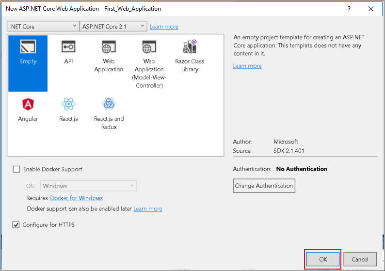This screenshot has width=385, height=271.
Task: Open Learn more link beside version dropdown
Action: pos(164,27)
